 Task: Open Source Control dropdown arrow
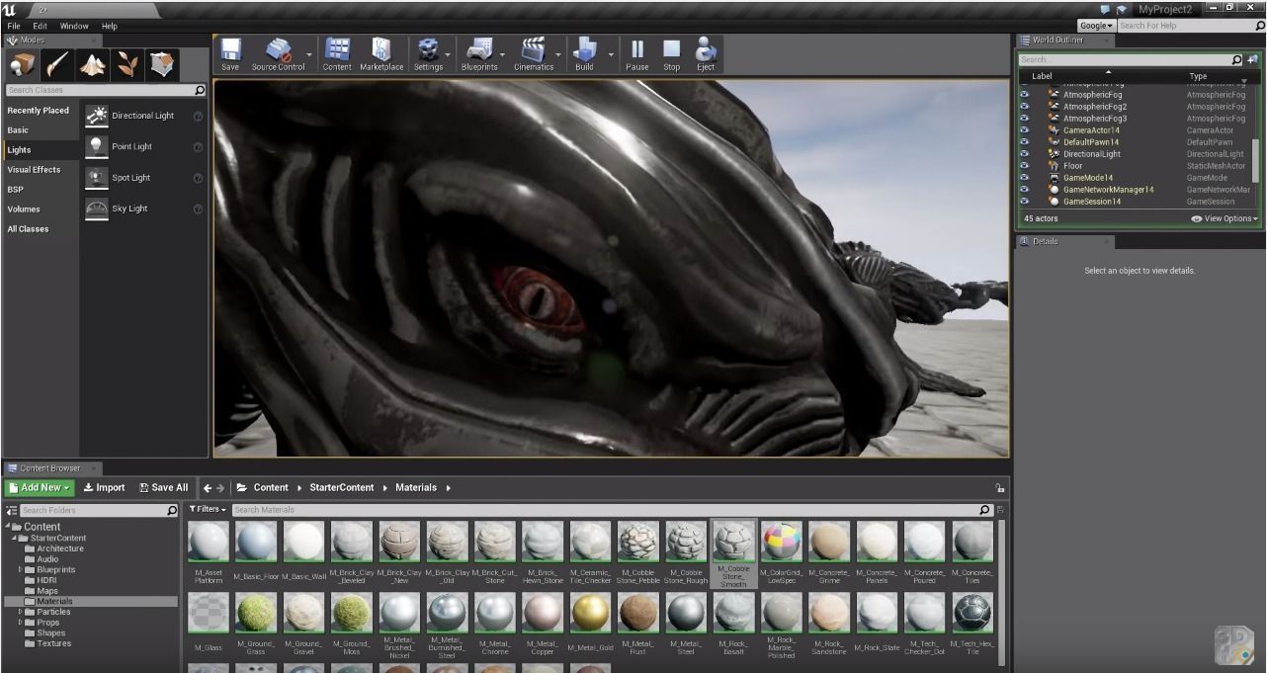pyautogui.click(x=309, y=54)
